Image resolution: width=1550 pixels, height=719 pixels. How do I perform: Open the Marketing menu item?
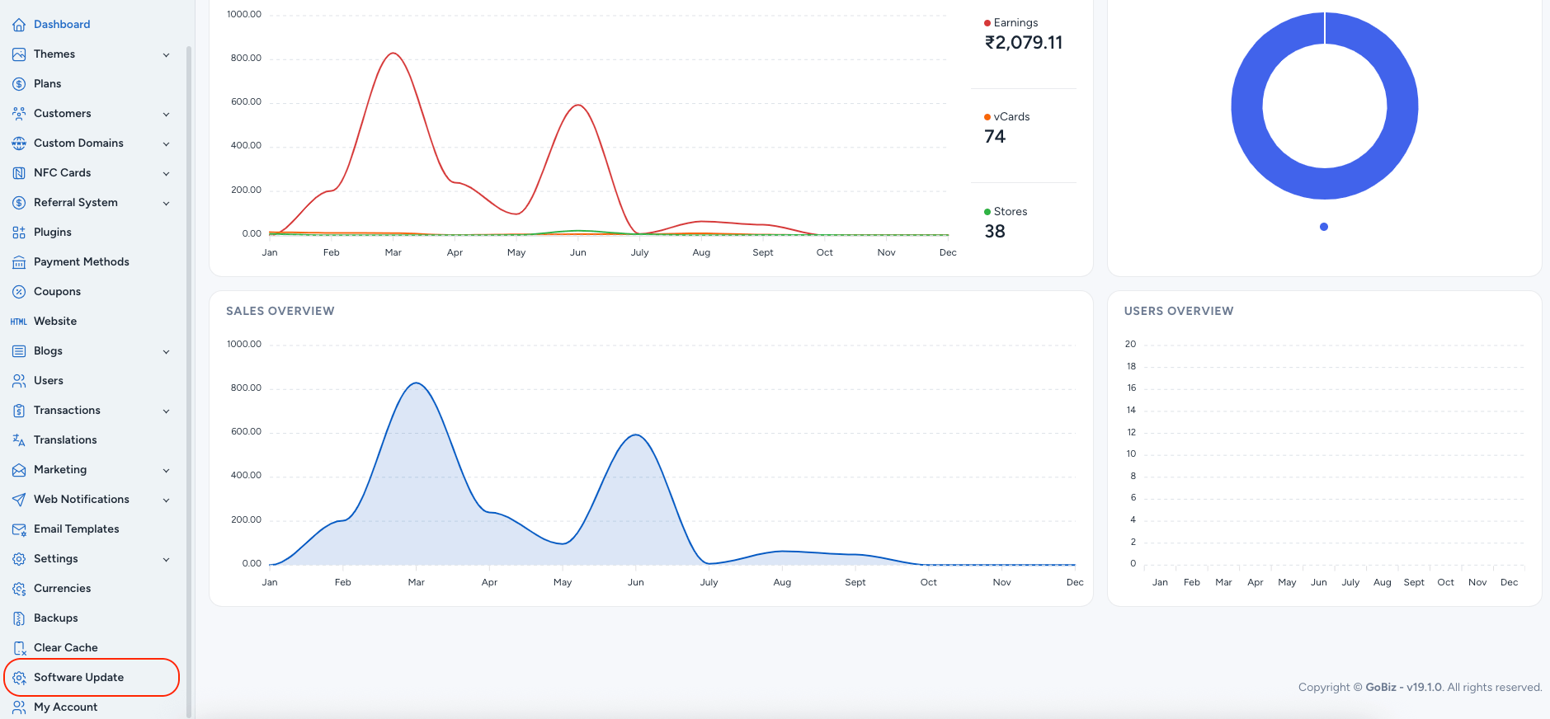point(92,470)
